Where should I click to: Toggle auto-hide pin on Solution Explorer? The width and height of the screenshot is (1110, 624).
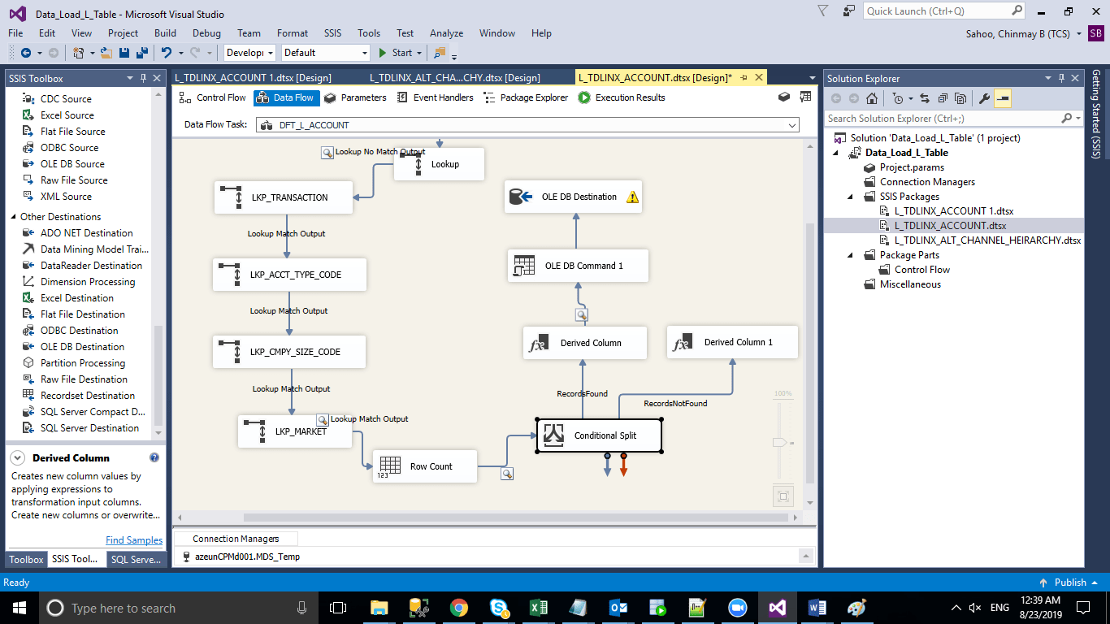[1060, 79]
